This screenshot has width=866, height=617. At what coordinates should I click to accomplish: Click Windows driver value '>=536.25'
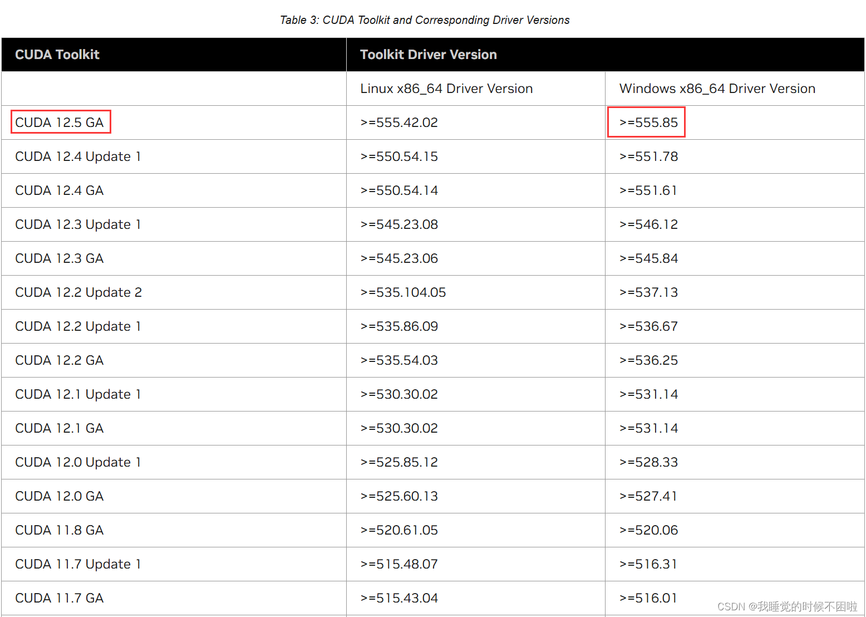649,360
